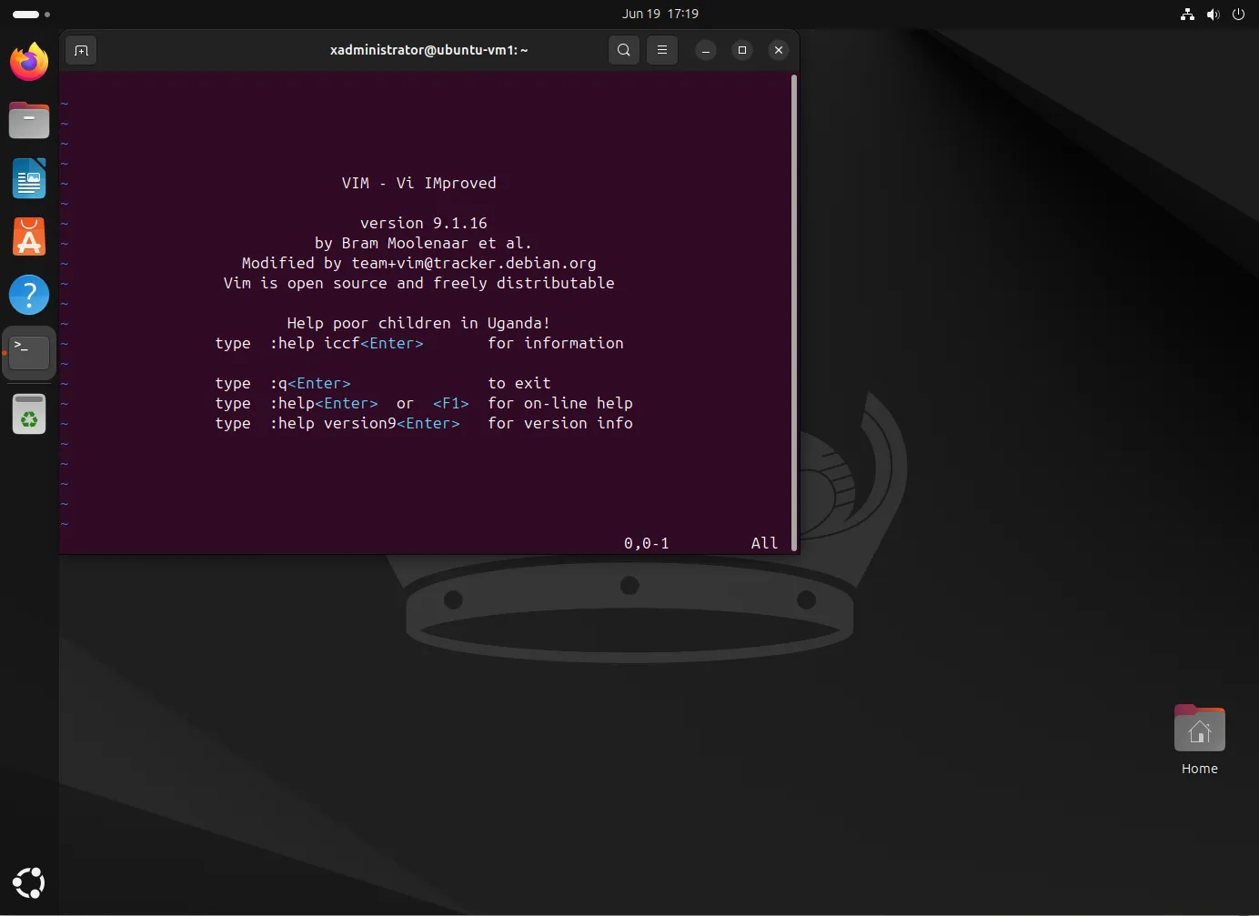Image resolution: width=1259 pixels, height=916 pixels.
Task: Click the "<F1>" key hint
Action: [451, 403]
